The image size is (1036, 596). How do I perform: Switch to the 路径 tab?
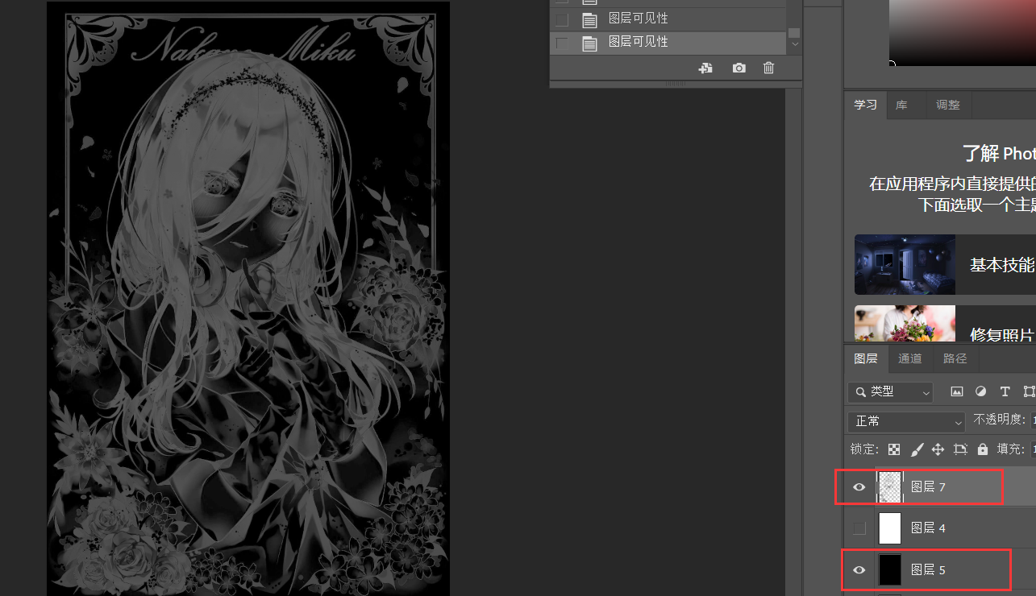click(955, 358)
